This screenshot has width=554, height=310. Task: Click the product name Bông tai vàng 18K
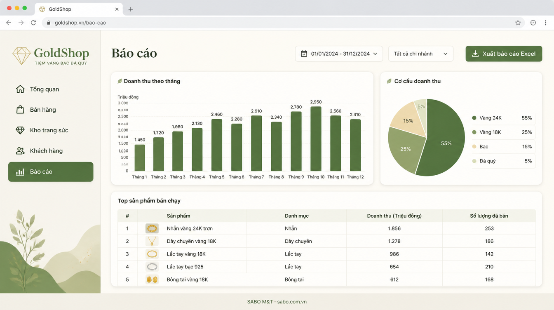pos(187,279)
